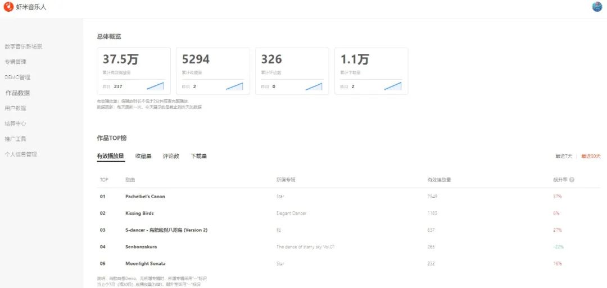Open the song Moonlight Sonata

145,263
